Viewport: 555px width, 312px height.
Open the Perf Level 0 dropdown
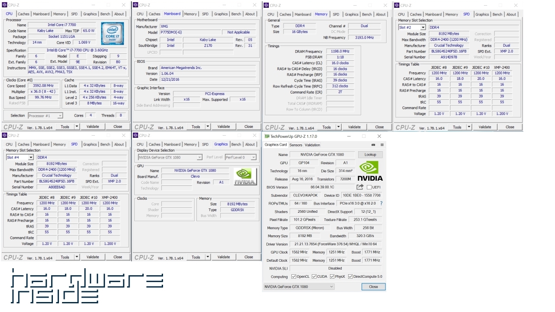253,157
